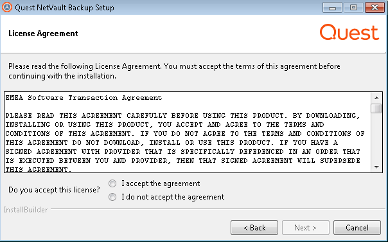Click the "I accept the agreement" label text
This screenshot has width=388, height=242.
pyautogui.click(x=161, y=183)
